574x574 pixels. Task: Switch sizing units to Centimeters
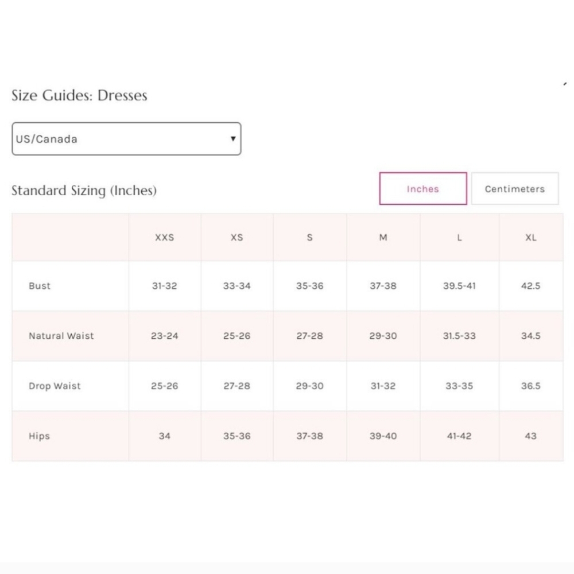pos(514,189)
